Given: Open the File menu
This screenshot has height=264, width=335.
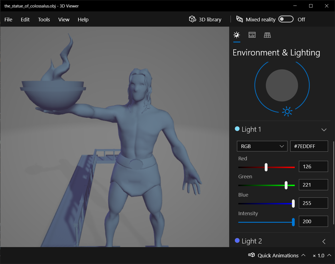Looking at the screenshot, I should click(x=8, y=19).
